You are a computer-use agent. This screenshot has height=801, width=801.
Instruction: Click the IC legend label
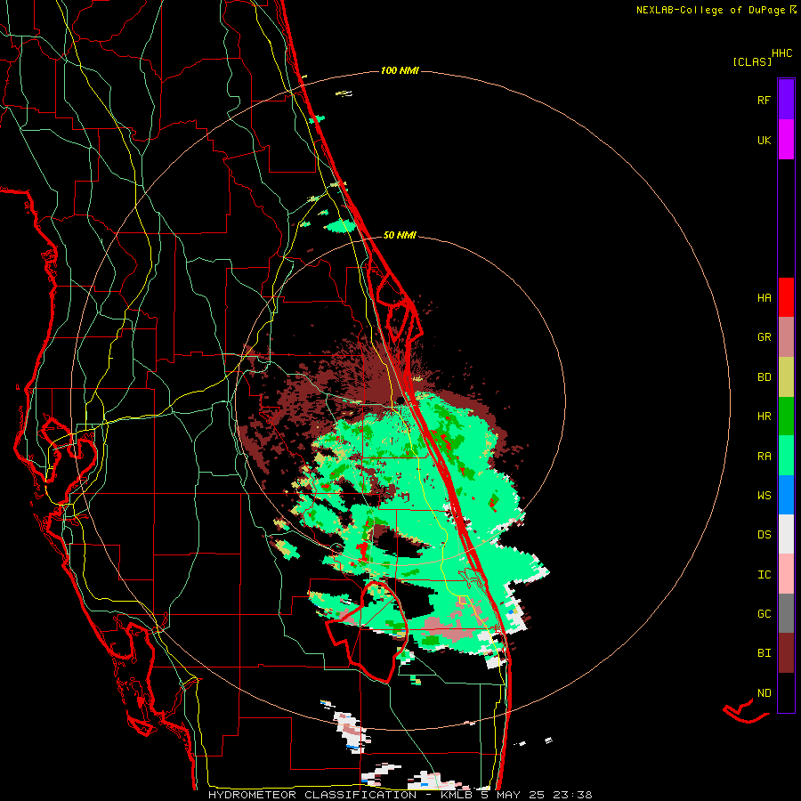click(764, 575)
